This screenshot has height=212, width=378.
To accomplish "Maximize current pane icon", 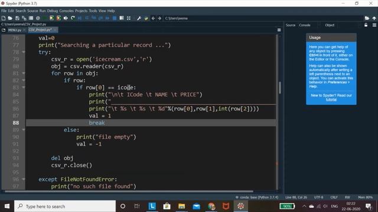I will pyautogui.click(x=122, y=18).
